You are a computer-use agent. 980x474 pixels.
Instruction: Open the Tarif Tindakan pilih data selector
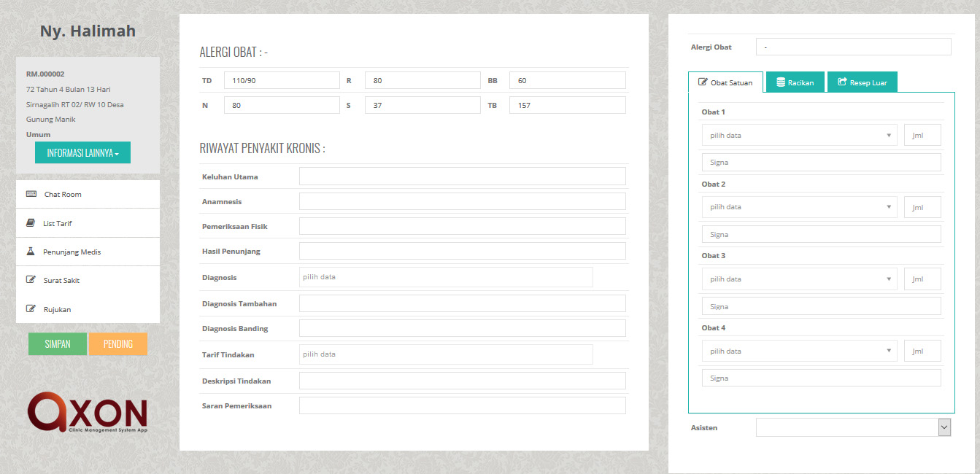pyautogui.click(x=445, y=354)
